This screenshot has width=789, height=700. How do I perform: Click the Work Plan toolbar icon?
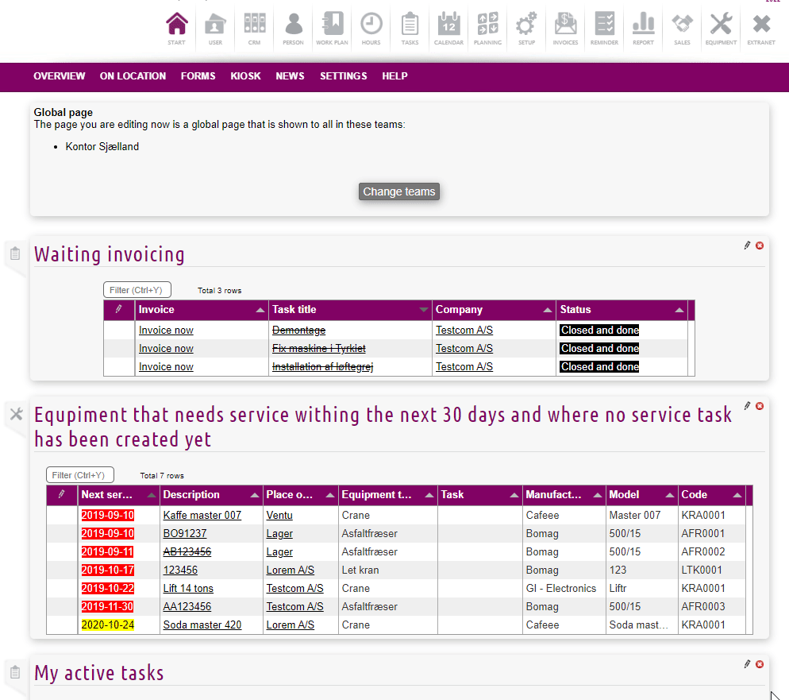pyautogui.click(x=332, y=28)
